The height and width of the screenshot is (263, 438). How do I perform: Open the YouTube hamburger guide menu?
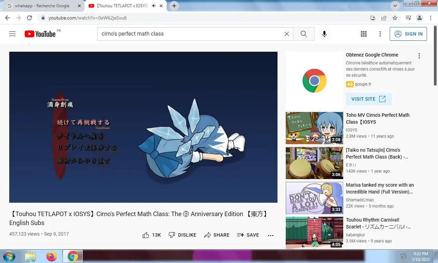pos(12,34)
